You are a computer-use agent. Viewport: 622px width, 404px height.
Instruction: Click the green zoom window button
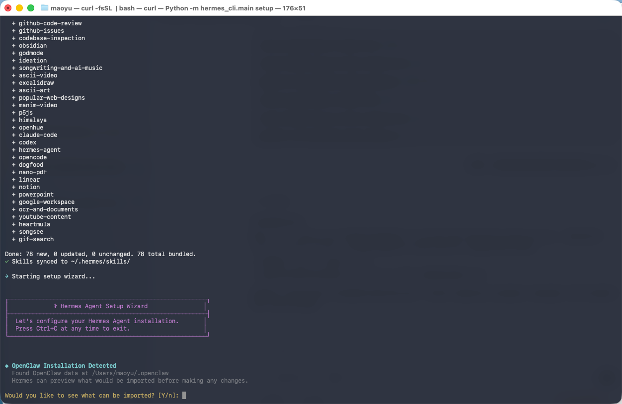[x=31, y=8]
